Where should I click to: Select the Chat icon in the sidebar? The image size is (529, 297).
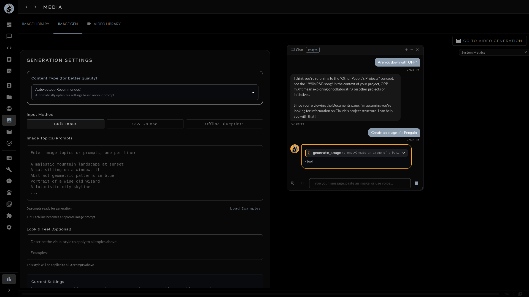[9, 36]
